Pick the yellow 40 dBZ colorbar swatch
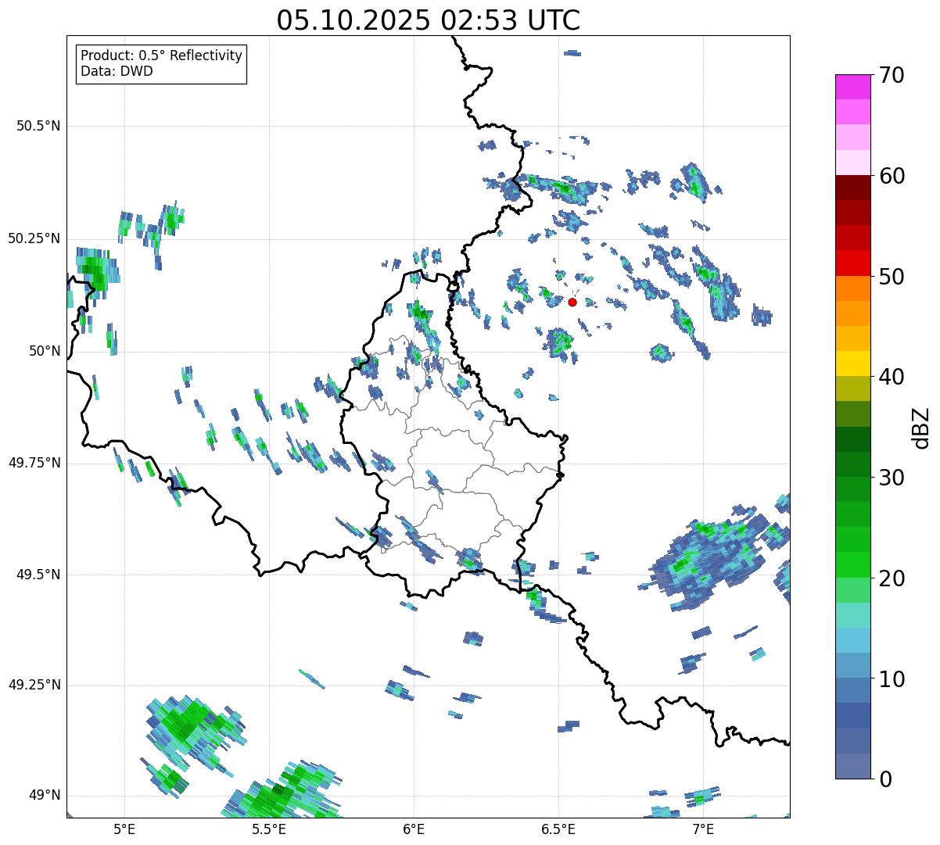940x845 pixels. (852, 363)
